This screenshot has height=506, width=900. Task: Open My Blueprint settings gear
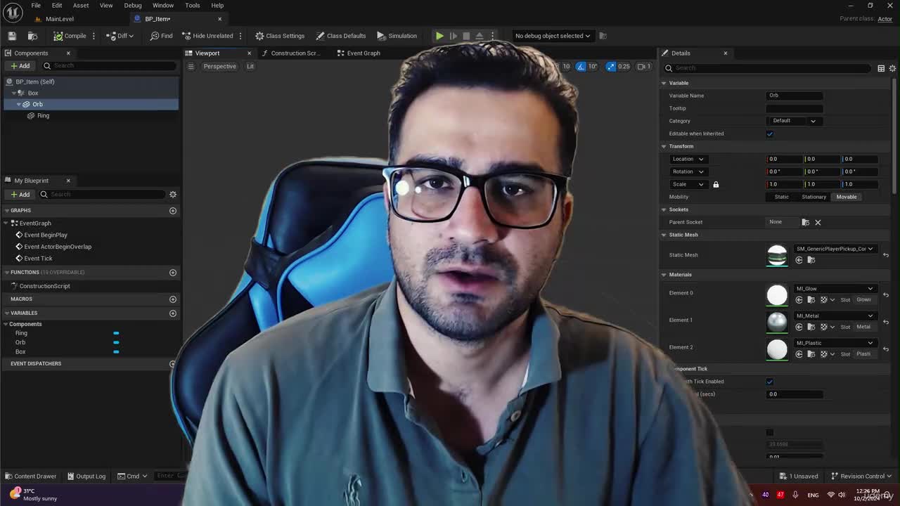click(x=173, y=194)
